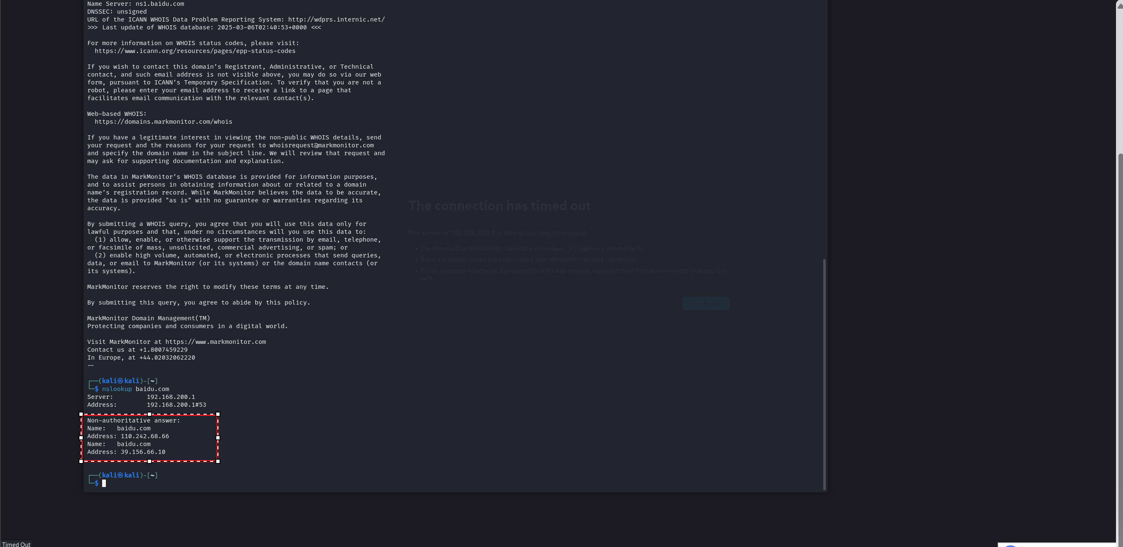Click the terminal window's inner scrollbar
1123x547 pixels.
pos(824,374)
